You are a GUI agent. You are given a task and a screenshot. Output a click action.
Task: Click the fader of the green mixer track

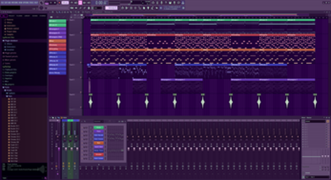71,149
